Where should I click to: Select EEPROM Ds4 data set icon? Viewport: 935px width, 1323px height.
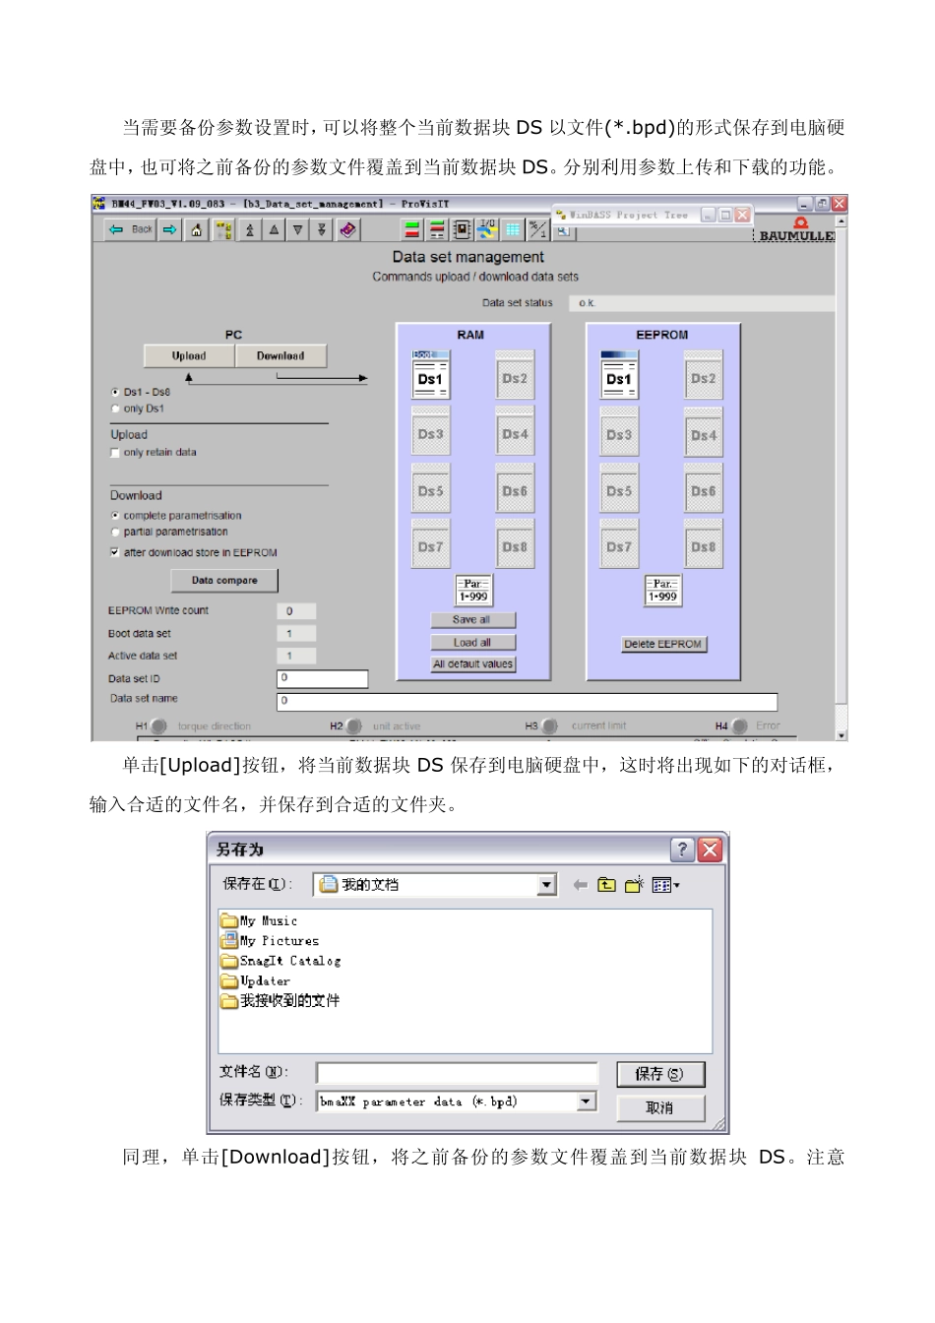pos(704,431)
